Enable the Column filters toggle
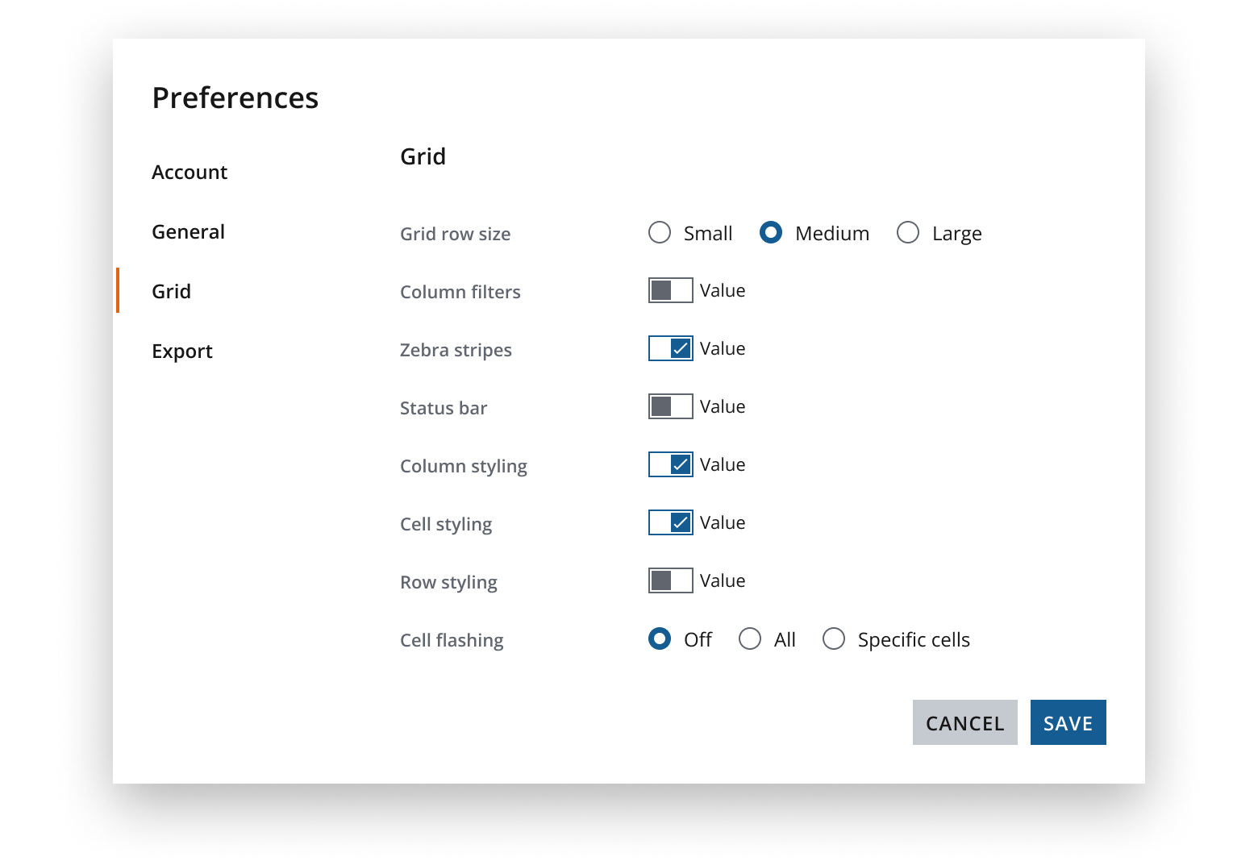The height and width of the screenshot is (861, 1258). pyautogui.click(x=671, y=290)
